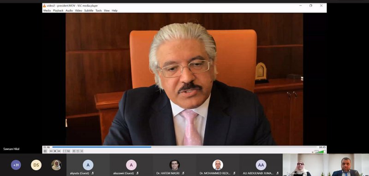Skip to the previous media item

(x=51, y=151)
